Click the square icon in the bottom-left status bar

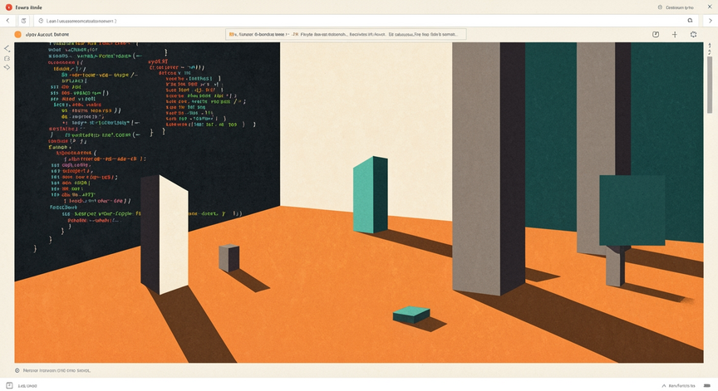[x=9, y=385]
